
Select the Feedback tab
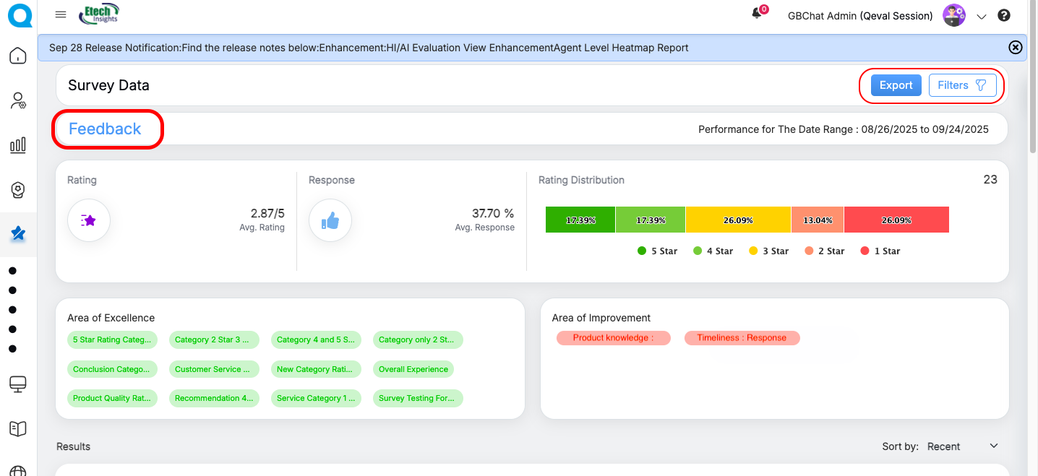106,129
